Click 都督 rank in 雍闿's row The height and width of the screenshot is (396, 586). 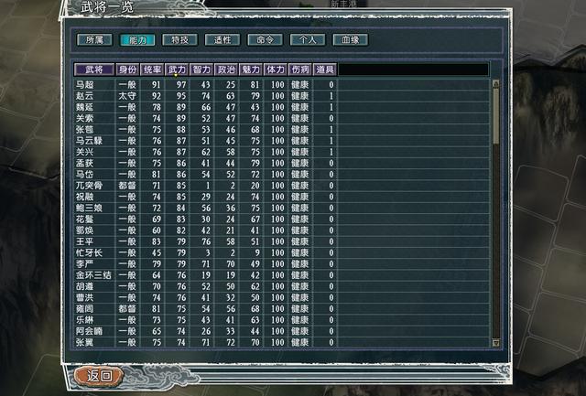pos(127,309)
